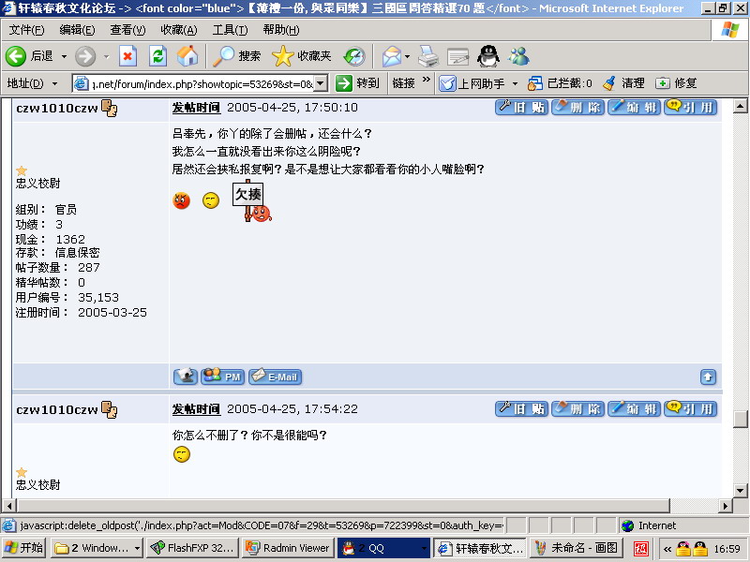Screen dimensions: 750x562
Task: Click 清理 cleanup broom icon
Action: [x=609, y=83]
